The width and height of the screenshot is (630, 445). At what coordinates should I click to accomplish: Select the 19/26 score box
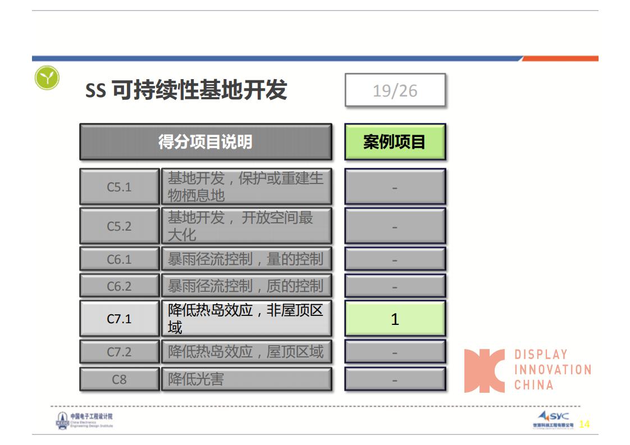tap(395, 90)
